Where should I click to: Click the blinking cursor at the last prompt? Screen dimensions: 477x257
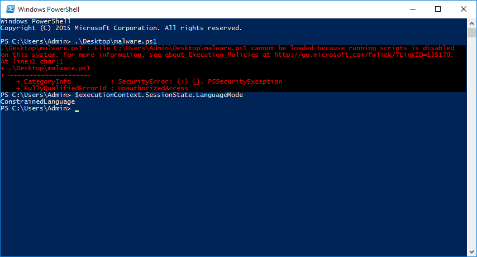click(77, 109)
